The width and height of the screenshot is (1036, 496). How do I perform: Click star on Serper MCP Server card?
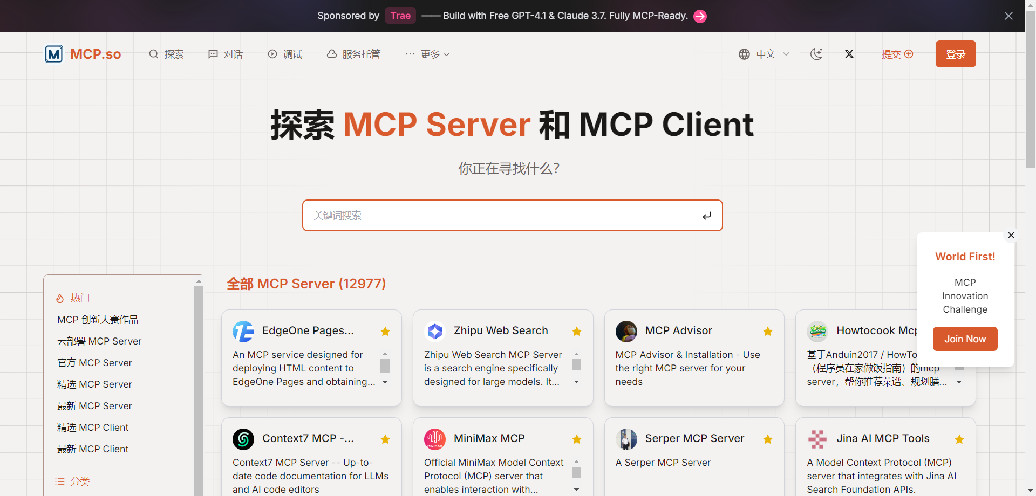pos(768,439)
